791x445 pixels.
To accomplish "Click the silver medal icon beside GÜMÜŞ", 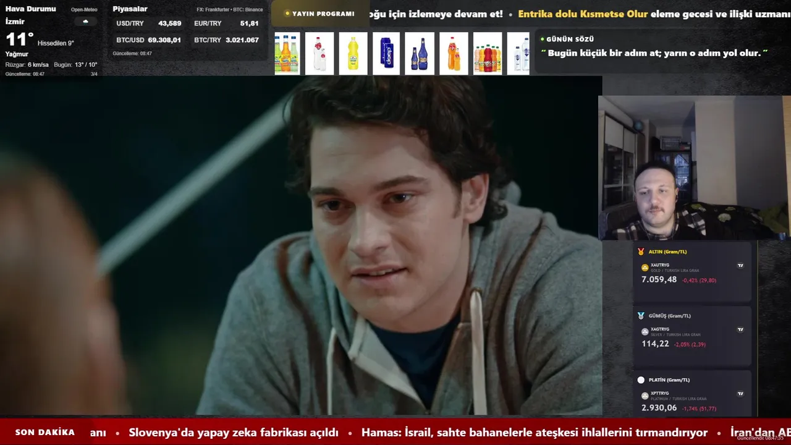I will (x=641, y=316).
